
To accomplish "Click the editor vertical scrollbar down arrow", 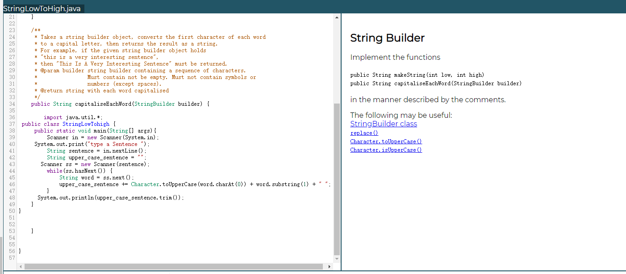I will (337, 259).
